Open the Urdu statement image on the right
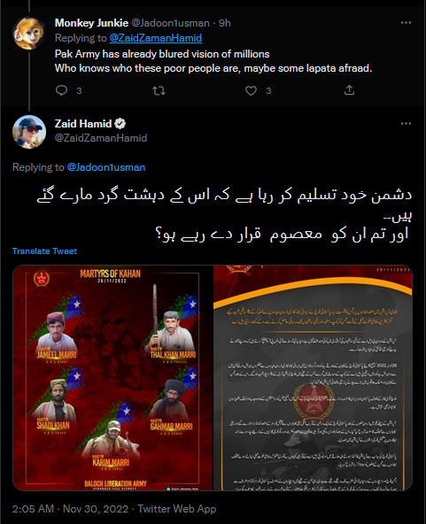 [x=313, y=378]
